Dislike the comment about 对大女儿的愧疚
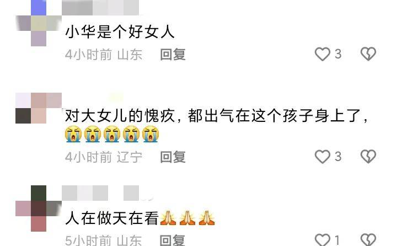Image resolution: width=397 pixels, height=246 pixels. (x=368, y=157)
